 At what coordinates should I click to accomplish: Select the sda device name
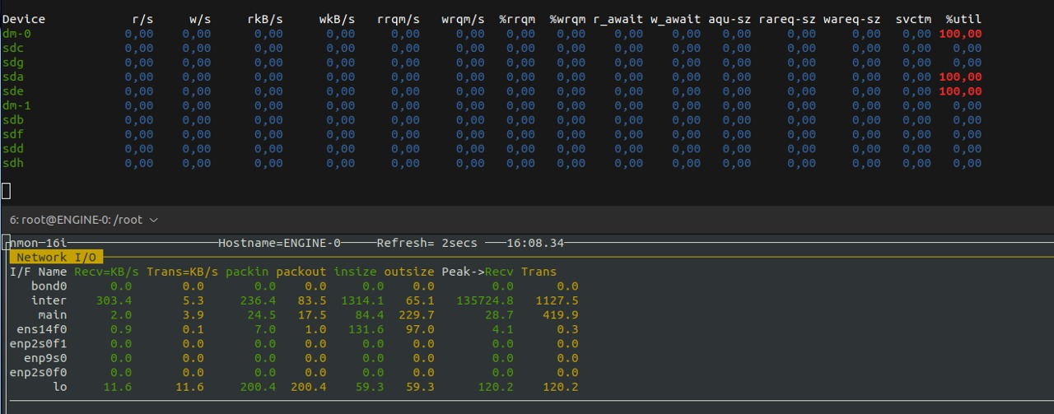13,77
